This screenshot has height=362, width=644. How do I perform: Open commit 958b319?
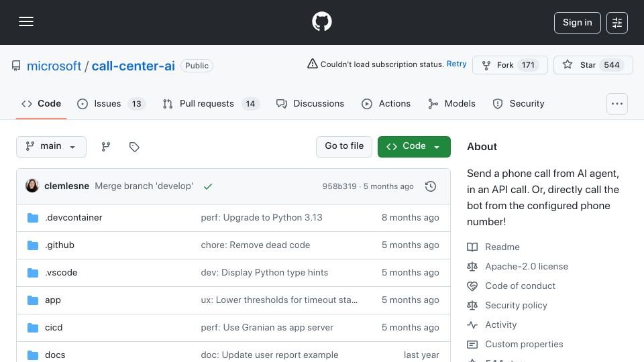(x=339, y=186)
